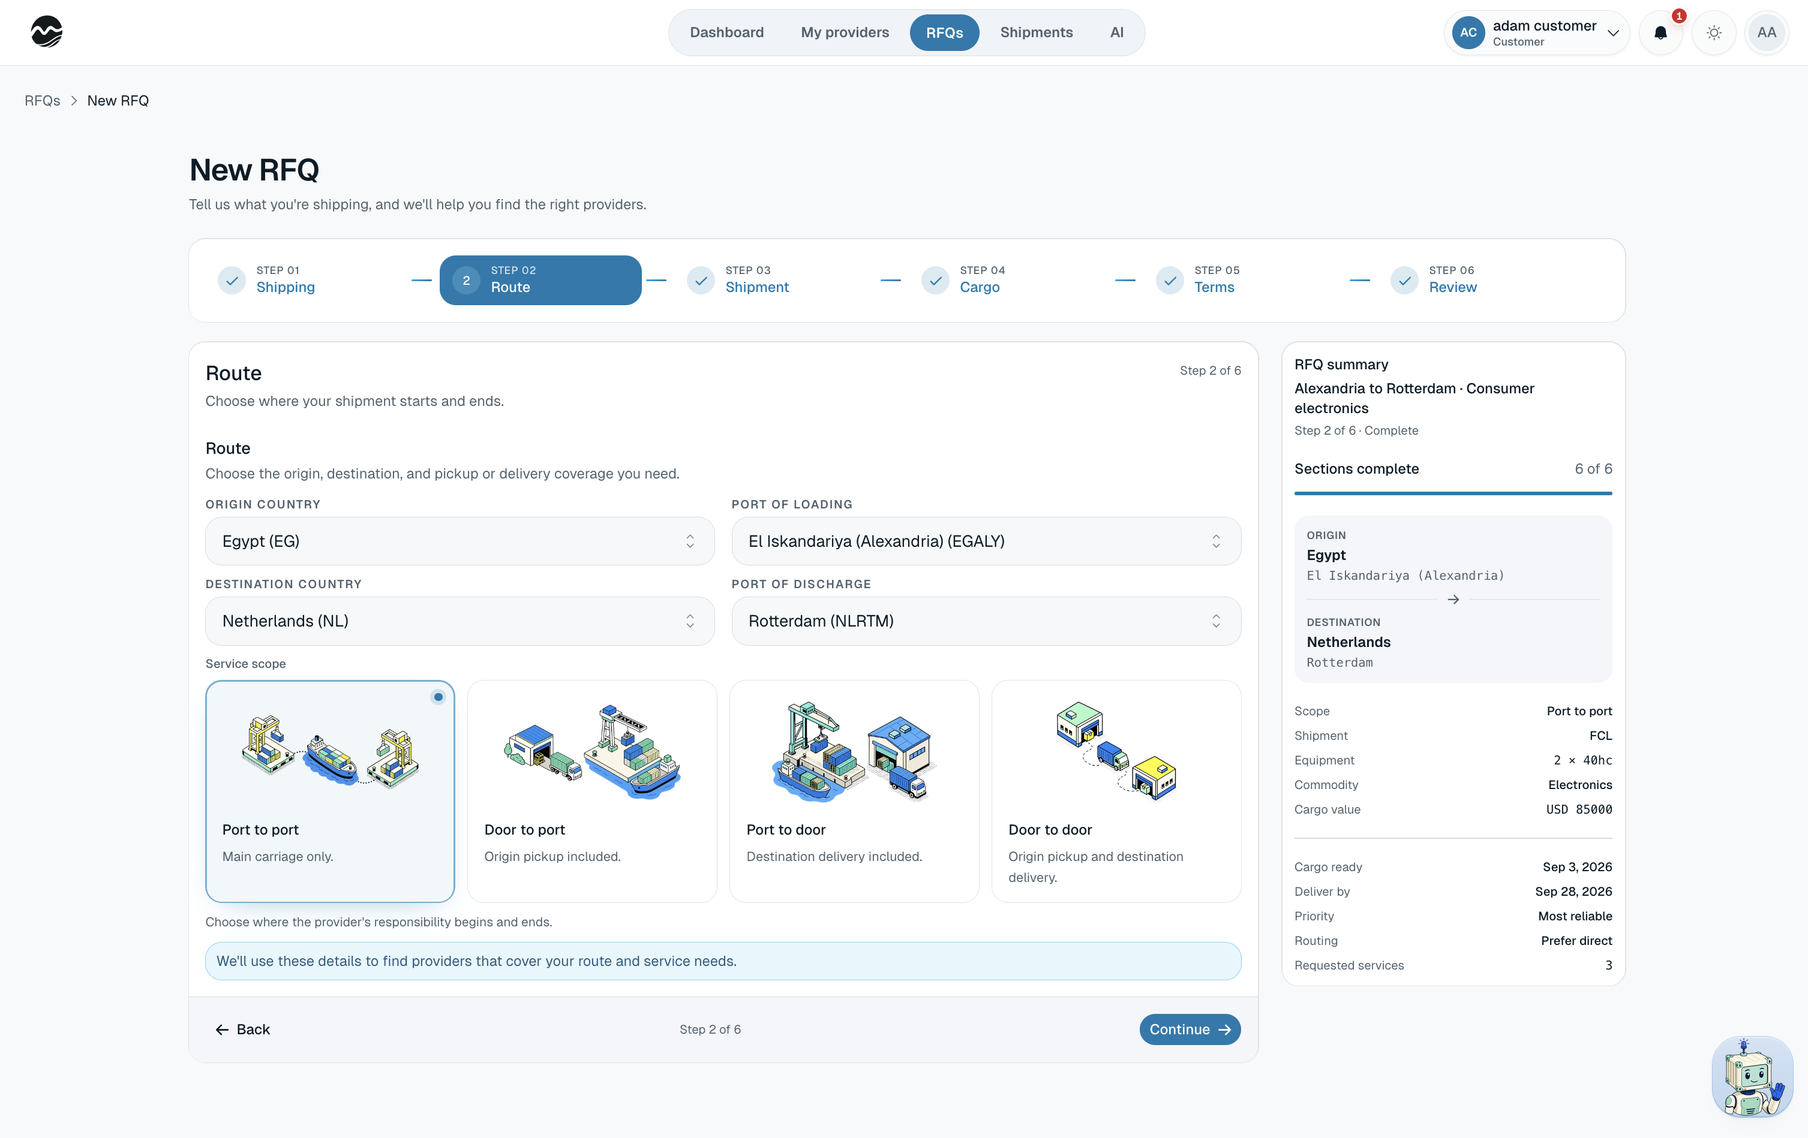Go to the Dashboard tab
The height and width of the screenshot is (1138, 1808).
726,32
